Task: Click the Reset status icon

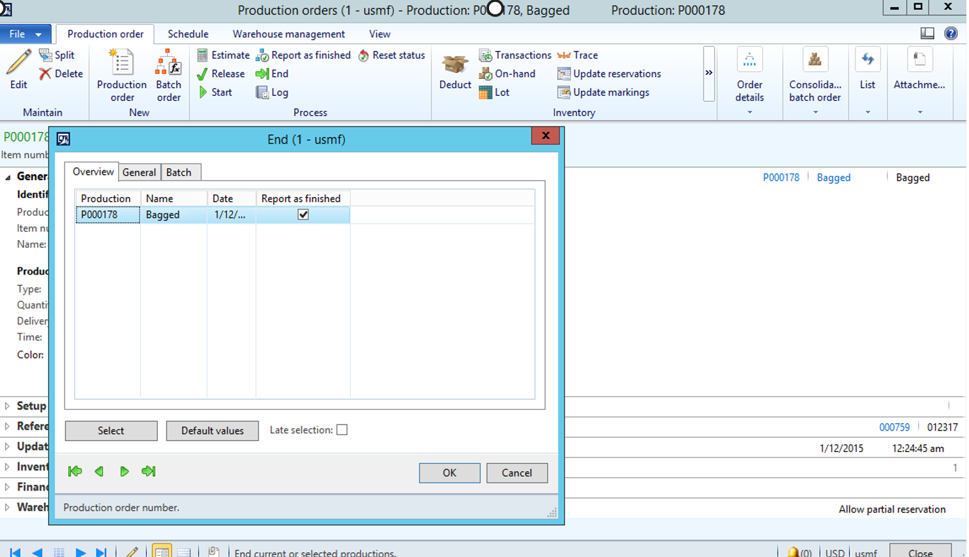Action: point(364,55)
